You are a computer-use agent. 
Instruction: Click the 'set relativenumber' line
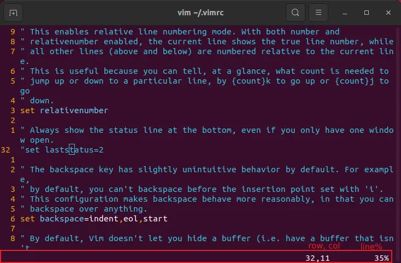coord(64,110)
